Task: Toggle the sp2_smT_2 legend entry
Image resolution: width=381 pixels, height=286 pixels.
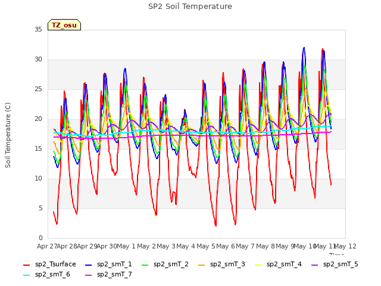Action: click(165, 265)
